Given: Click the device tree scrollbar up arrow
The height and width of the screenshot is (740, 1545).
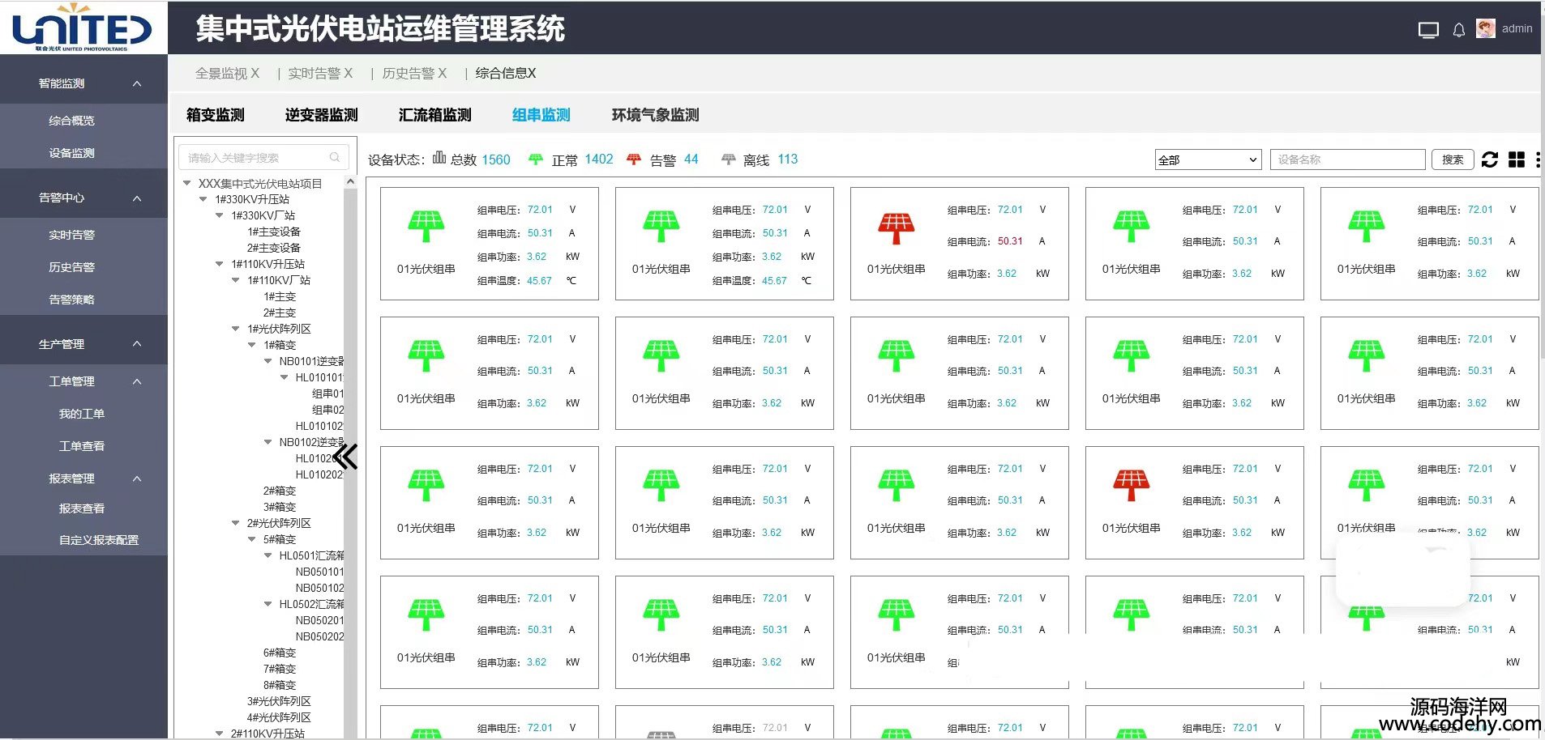Looking at the screenshot, I should (350, 182).
